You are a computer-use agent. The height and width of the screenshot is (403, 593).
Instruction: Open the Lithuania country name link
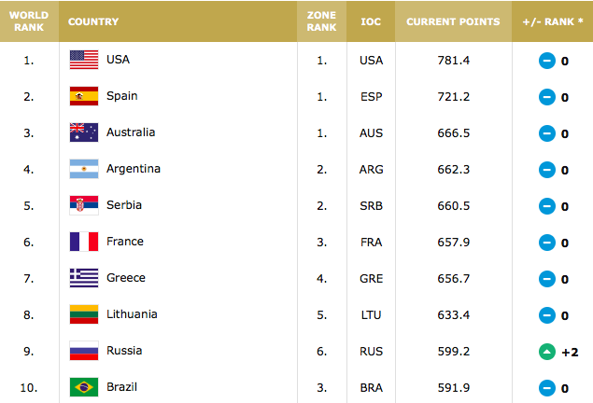click(x=132, y=314)
